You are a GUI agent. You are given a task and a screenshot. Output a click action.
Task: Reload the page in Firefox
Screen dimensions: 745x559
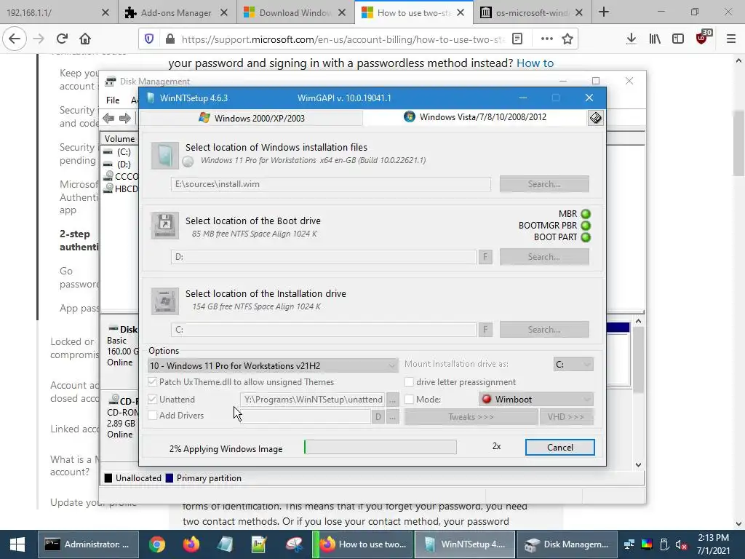coord(62,39)
